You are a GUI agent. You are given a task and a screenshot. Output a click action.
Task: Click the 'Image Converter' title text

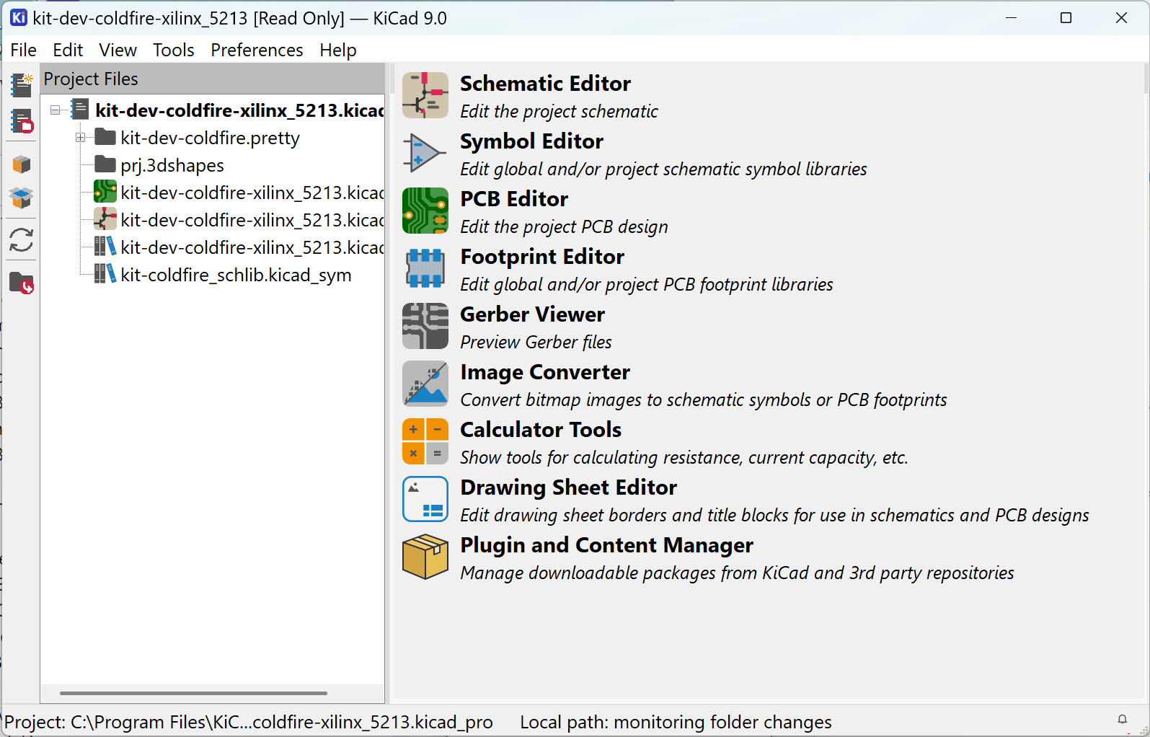pyautogui.click(x=545, y=372)
